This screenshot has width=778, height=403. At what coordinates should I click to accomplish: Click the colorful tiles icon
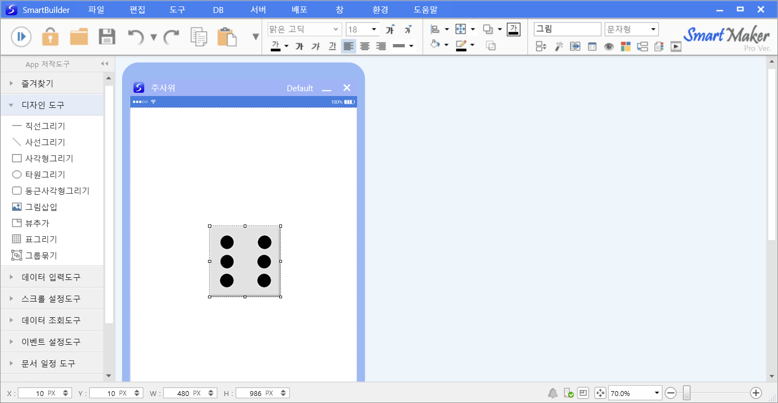626,46
